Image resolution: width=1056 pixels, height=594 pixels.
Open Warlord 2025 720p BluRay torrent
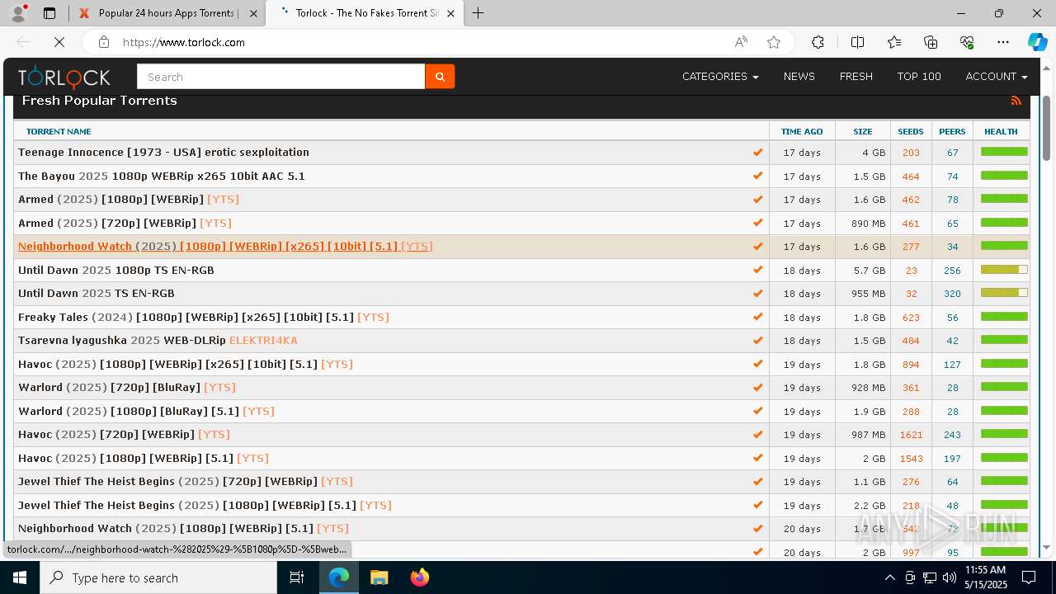[127, 388]
